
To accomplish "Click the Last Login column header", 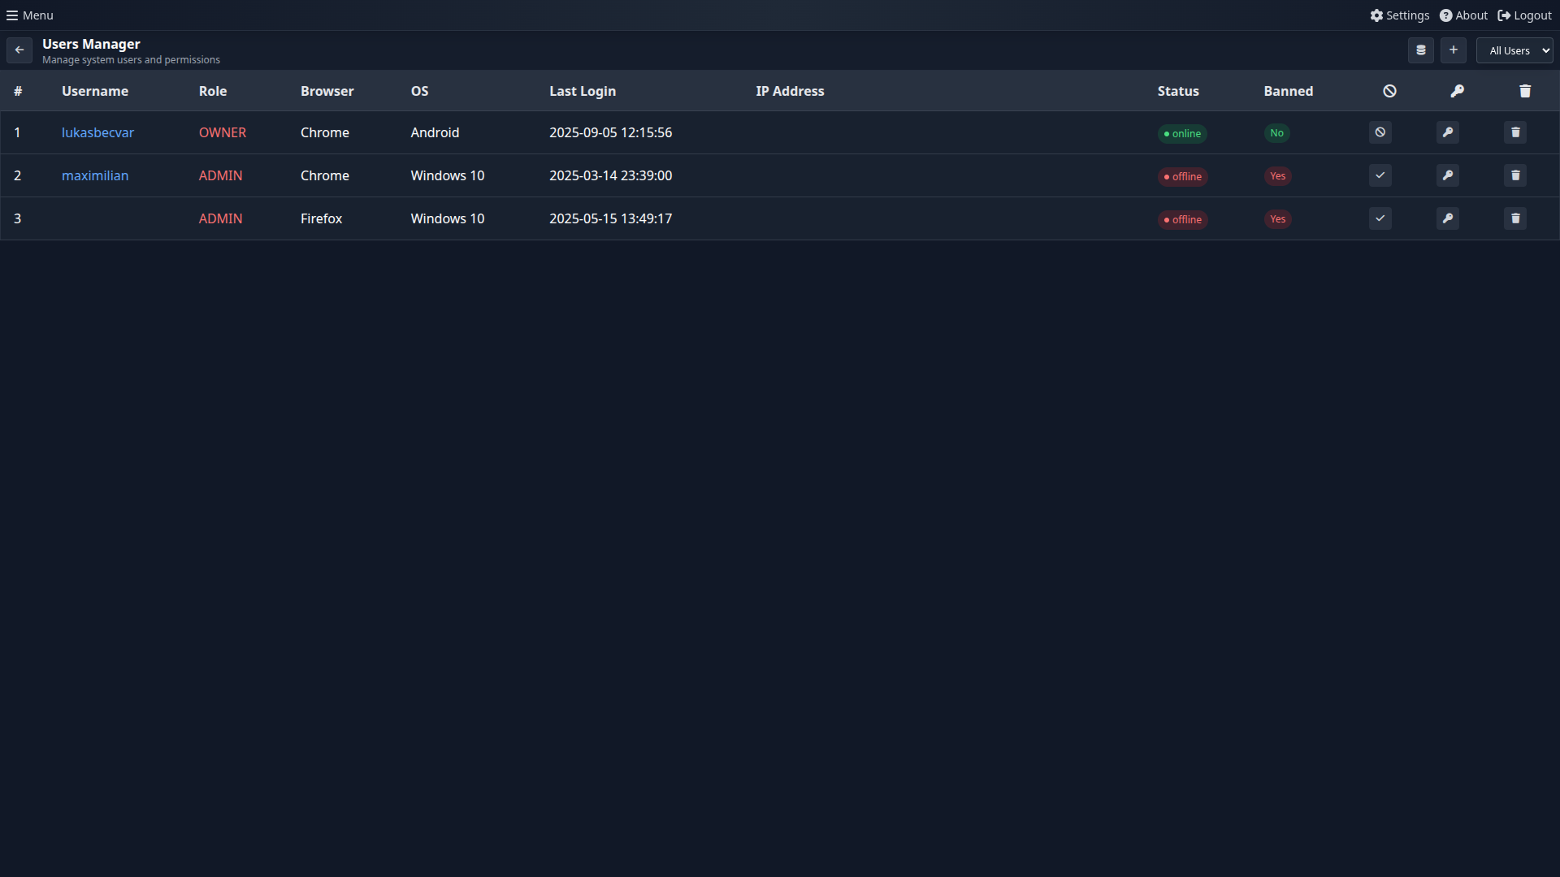I will (x=582, y=91).
